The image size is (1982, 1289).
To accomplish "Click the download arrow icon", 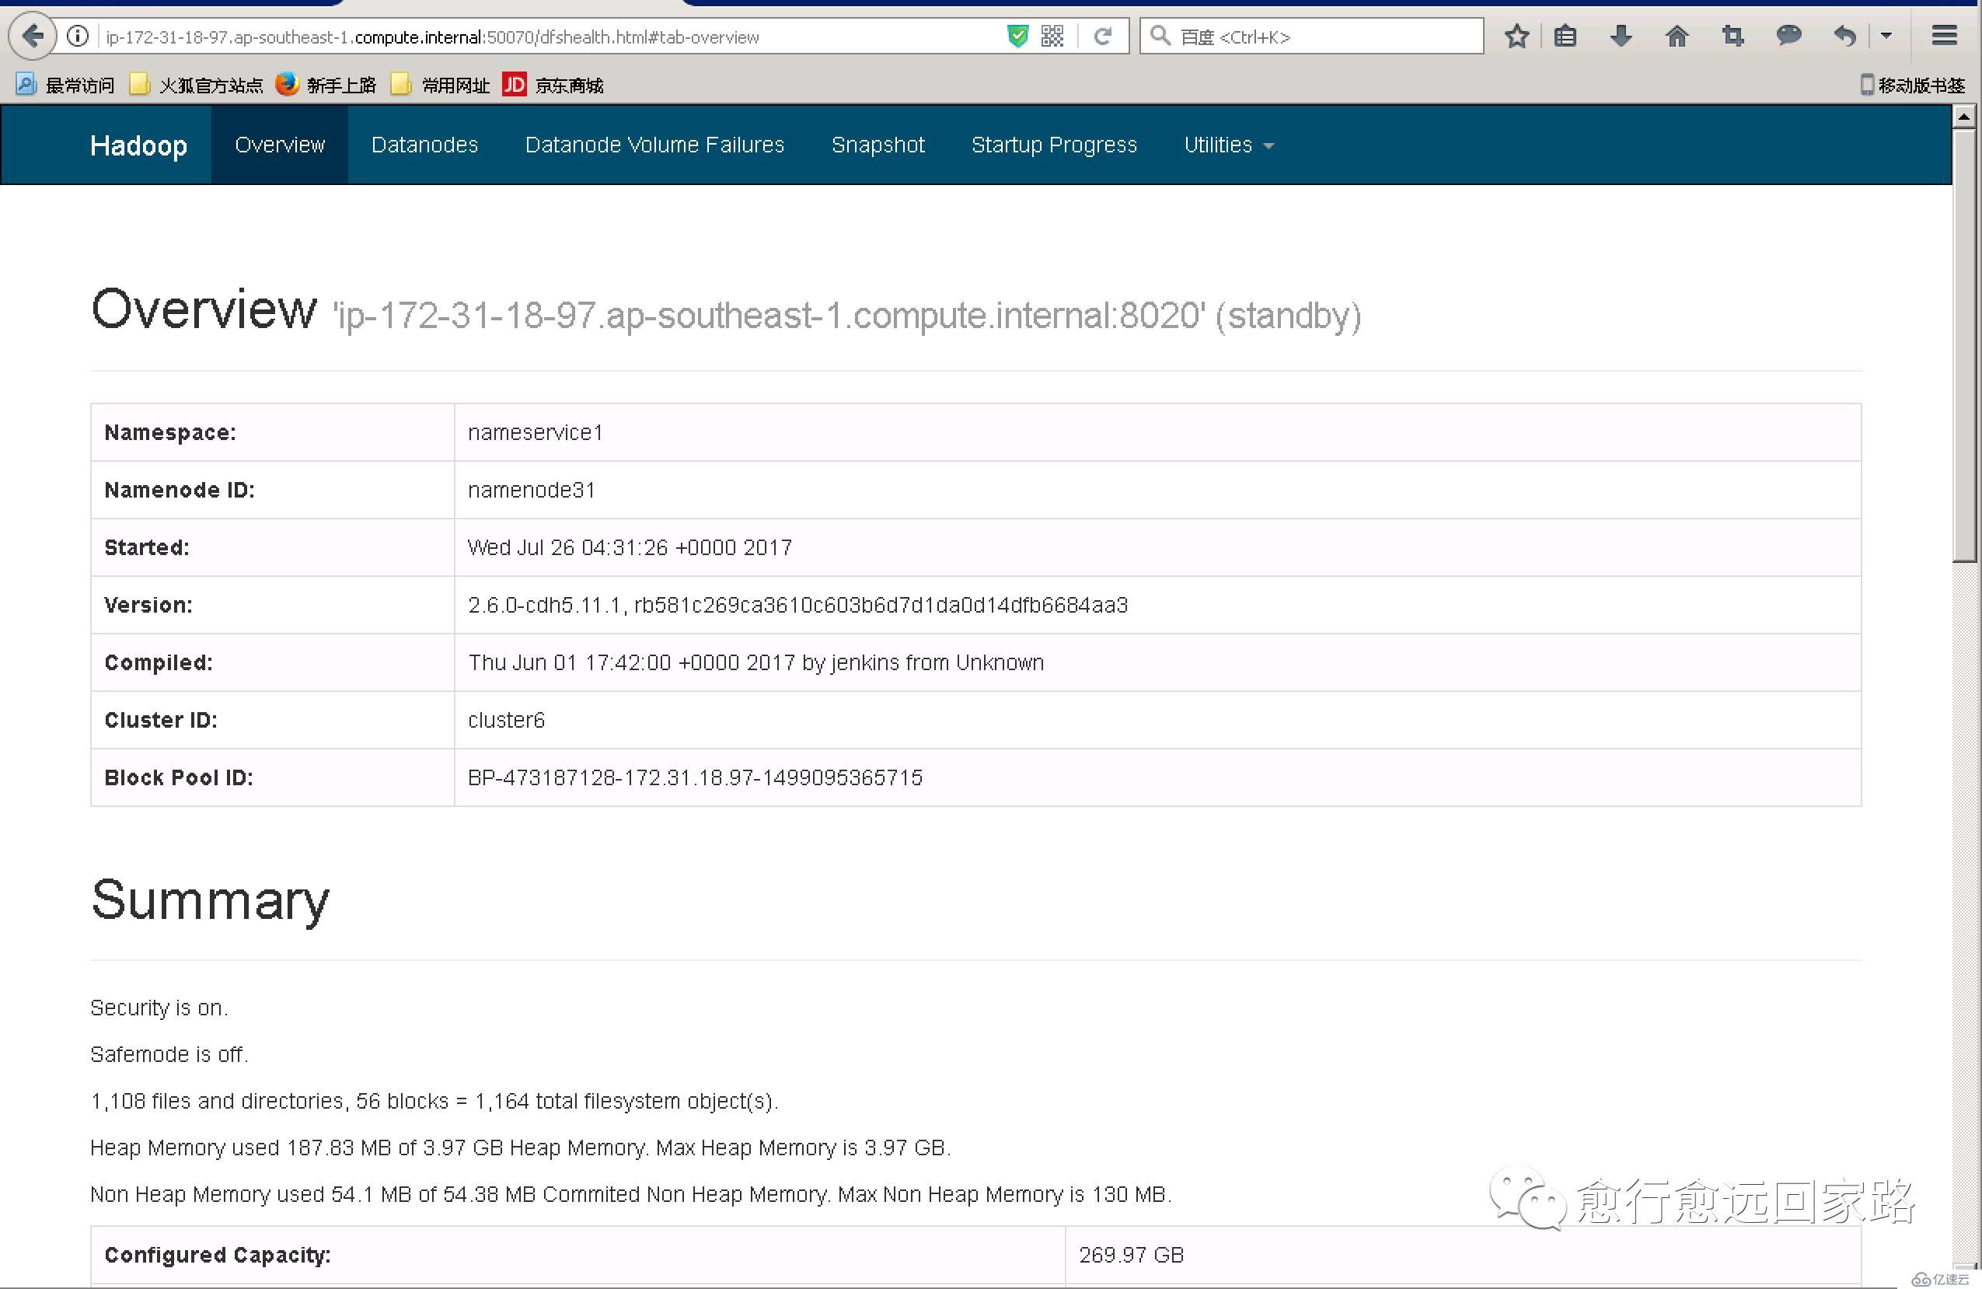I will coord(1621,36).
